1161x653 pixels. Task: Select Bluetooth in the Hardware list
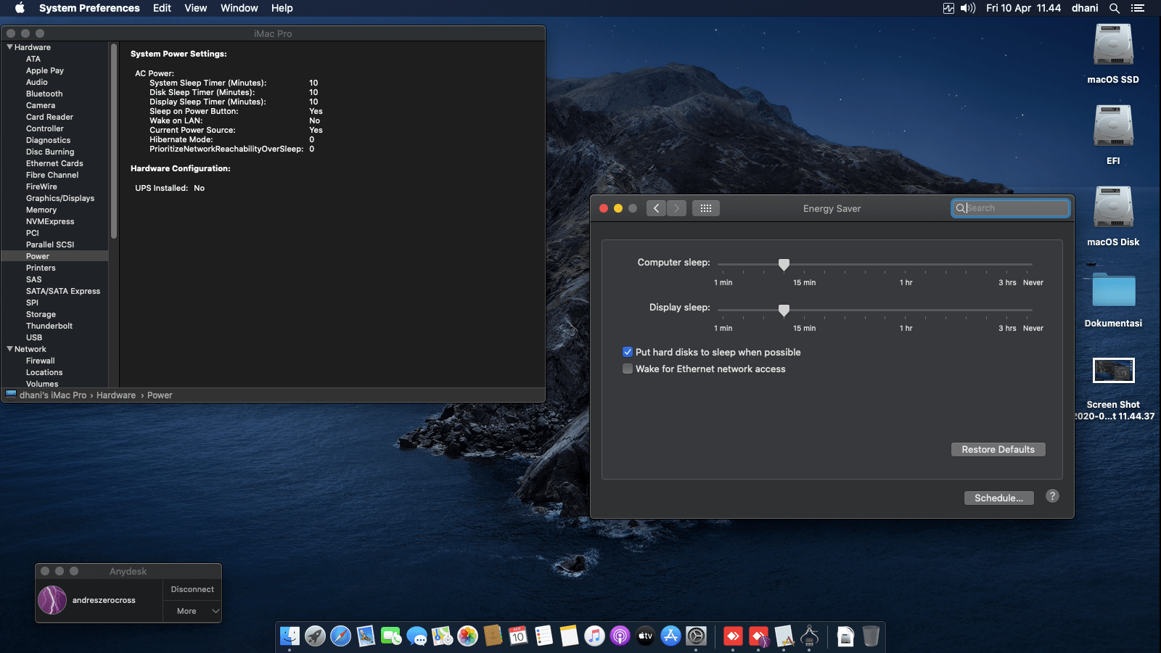pyautogui.click(x=44, y=94)
